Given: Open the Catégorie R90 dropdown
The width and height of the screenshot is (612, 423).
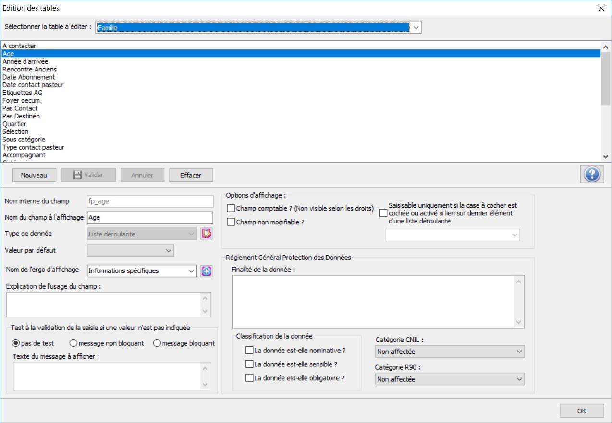Looking at the screenshot, I should point(450,379).
